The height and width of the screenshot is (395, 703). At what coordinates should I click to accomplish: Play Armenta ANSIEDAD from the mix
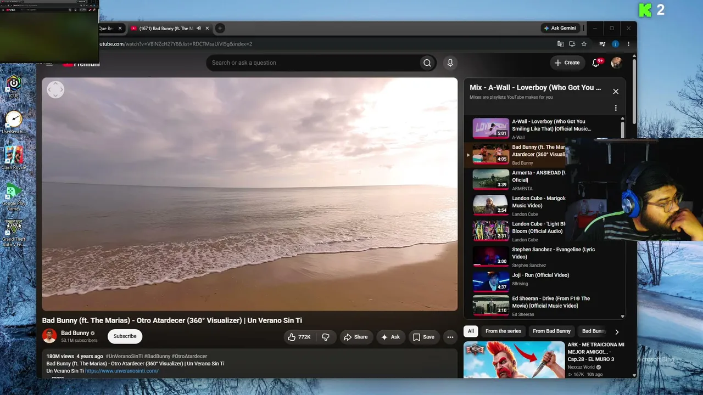[491, 179]
